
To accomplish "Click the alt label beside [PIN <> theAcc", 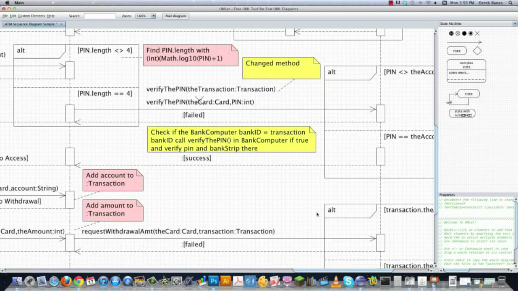I will click(x=332, y=72).
